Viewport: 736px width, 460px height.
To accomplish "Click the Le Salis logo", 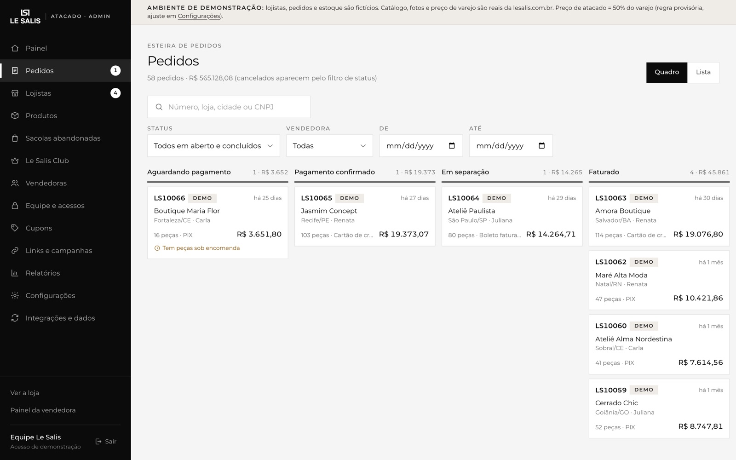I will pyautogui.click(x=25, y=16).
